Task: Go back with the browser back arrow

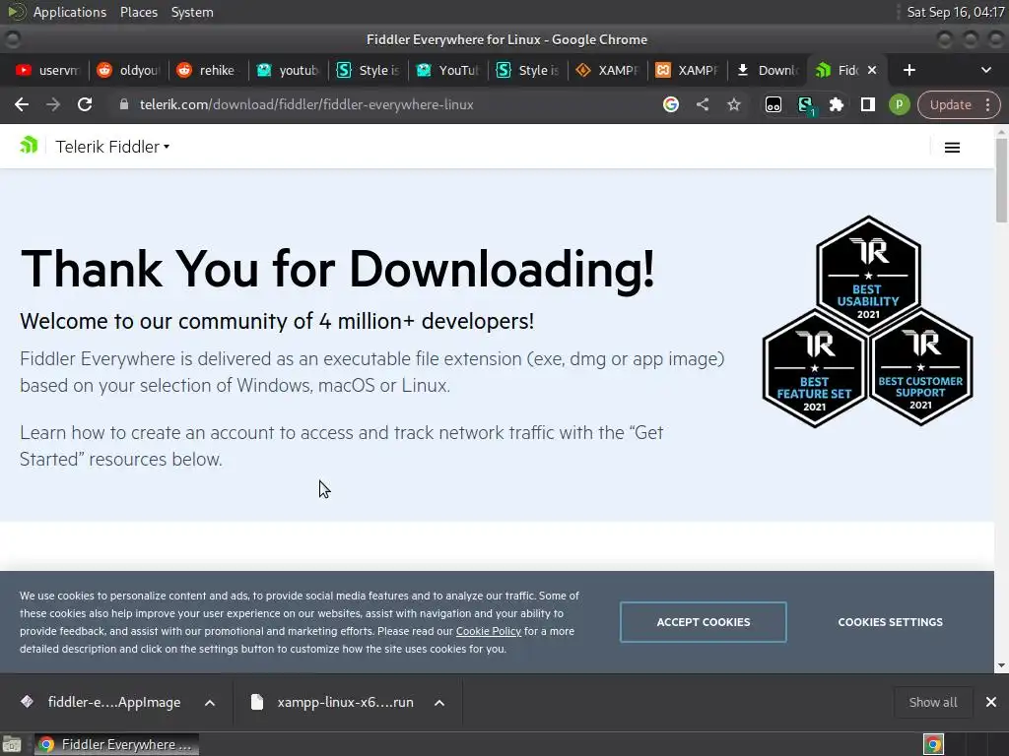Action: coord(22,104)
